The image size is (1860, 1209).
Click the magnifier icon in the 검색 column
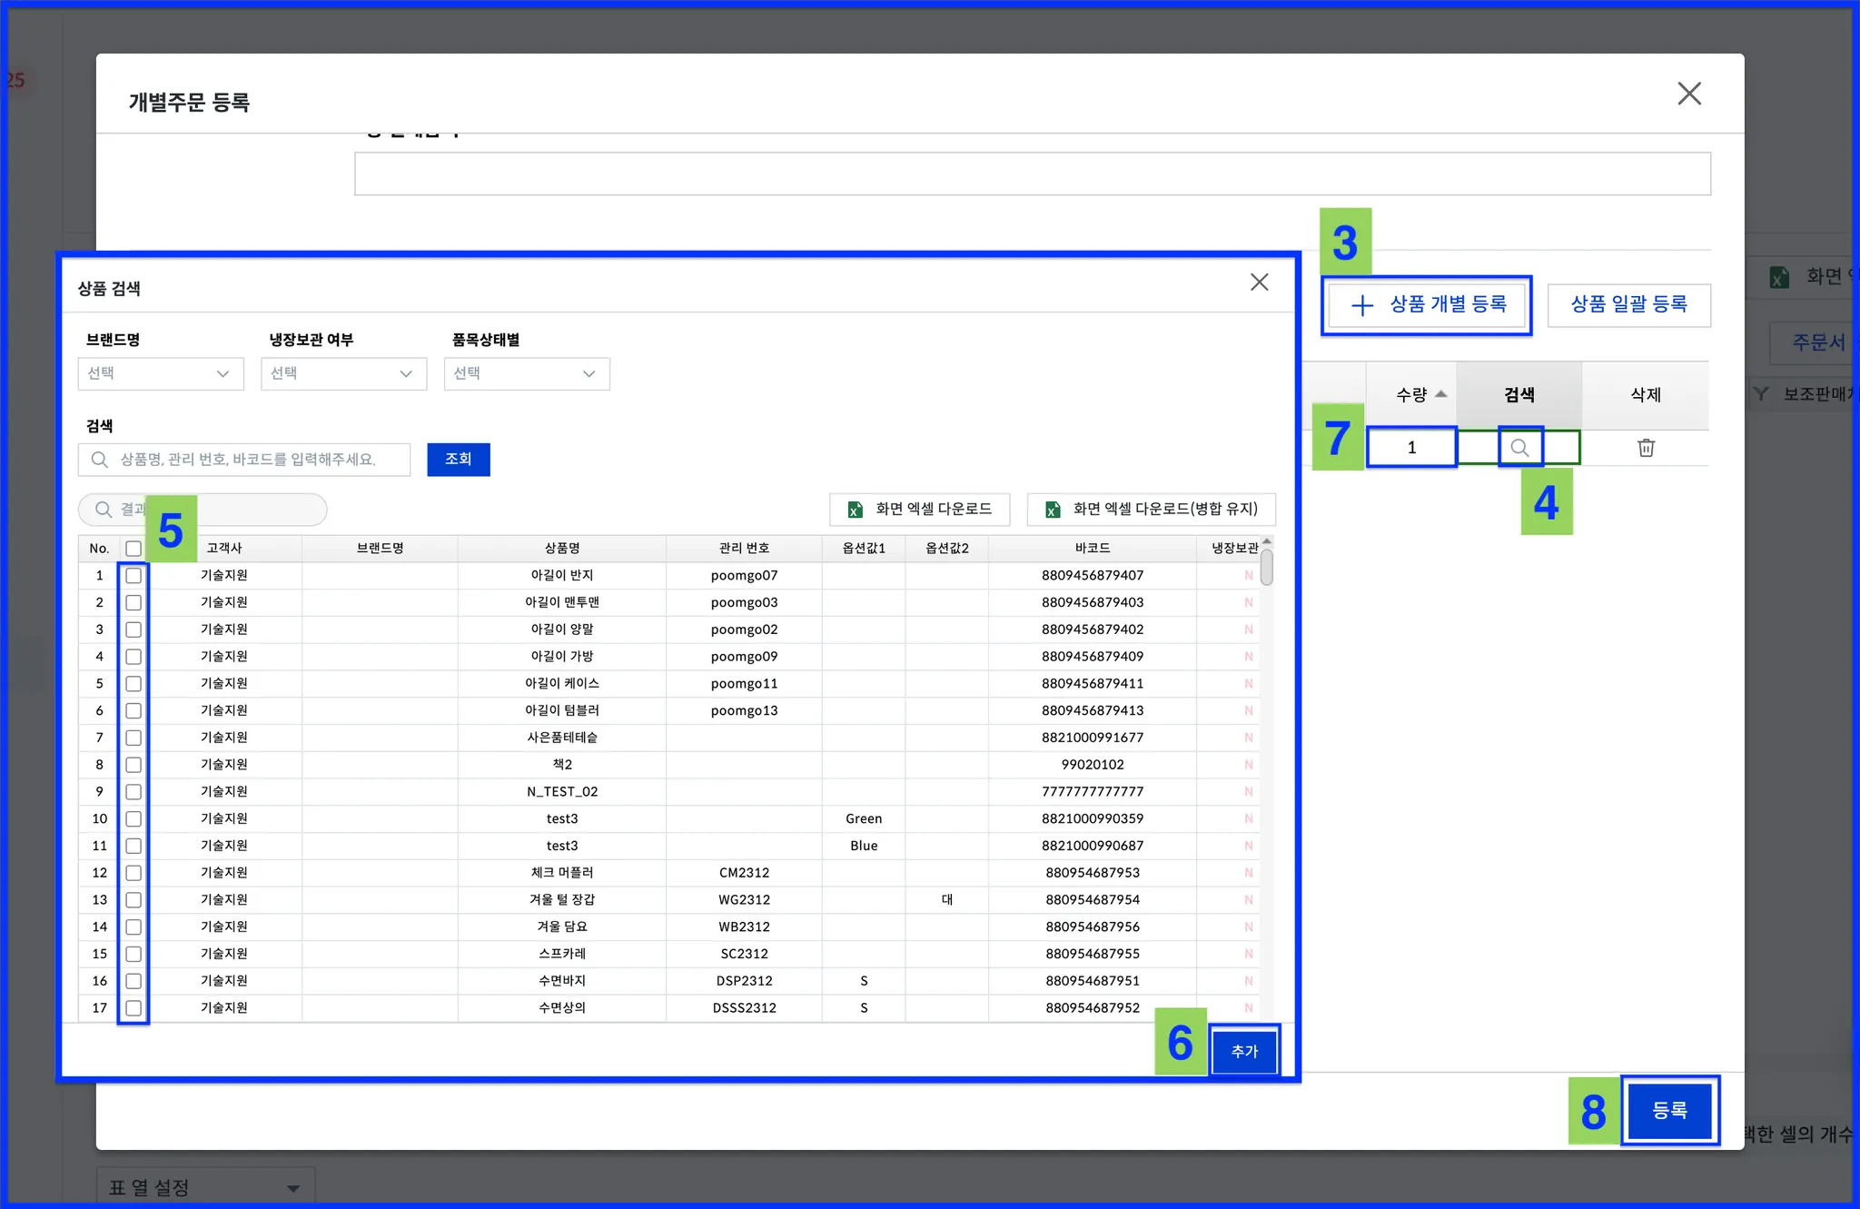click(1519, 447)
